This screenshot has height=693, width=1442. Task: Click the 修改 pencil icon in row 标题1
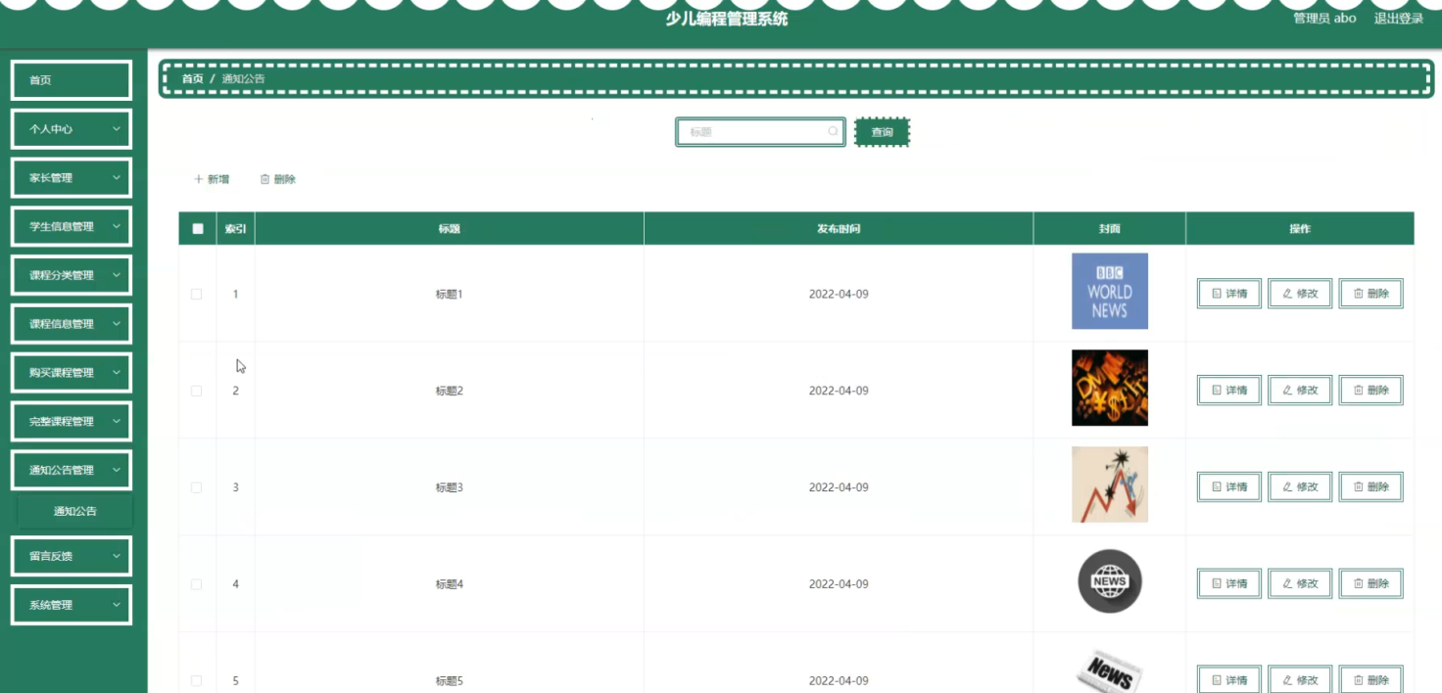(1287, 293)
